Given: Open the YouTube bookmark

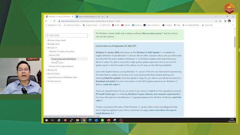Looking at the screenshot, I should [126, 25].
